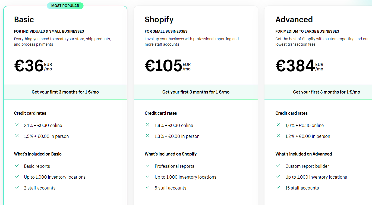Screen dimensions: 372x205
Task: Click the €384 EUR/mo price
Action: point(299,66)
